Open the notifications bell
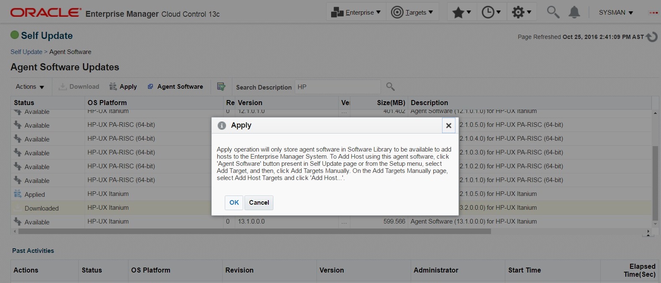Screen dimensions: 661x283 pos(574,12)
